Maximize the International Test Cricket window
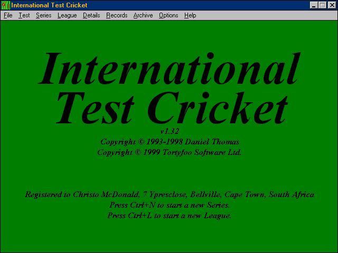 pyautogui.click(x=322, y=5)
